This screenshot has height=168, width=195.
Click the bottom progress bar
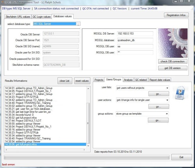click(x=87, y=157)
